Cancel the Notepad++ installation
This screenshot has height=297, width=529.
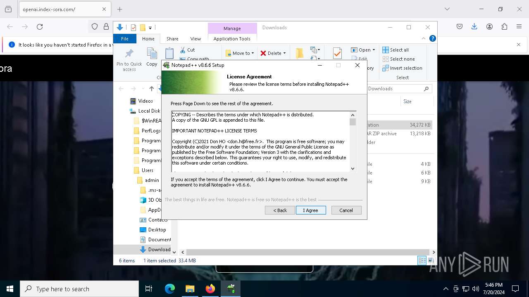[346, 210]
